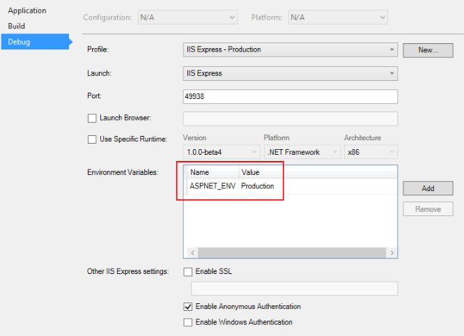Check the Enable SSL option
The height and width of the screenshot is (336, 464).
[187, 271]
